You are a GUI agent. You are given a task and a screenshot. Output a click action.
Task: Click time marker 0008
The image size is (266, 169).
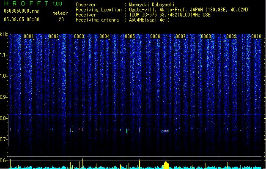206,36
